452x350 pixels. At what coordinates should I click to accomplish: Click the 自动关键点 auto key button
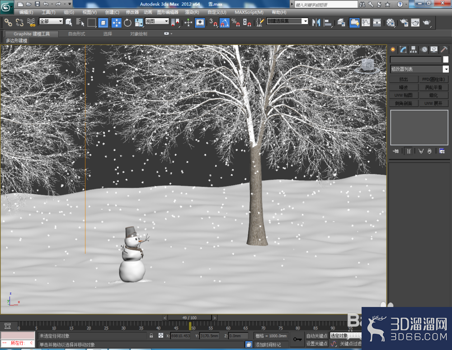point(317,336)
